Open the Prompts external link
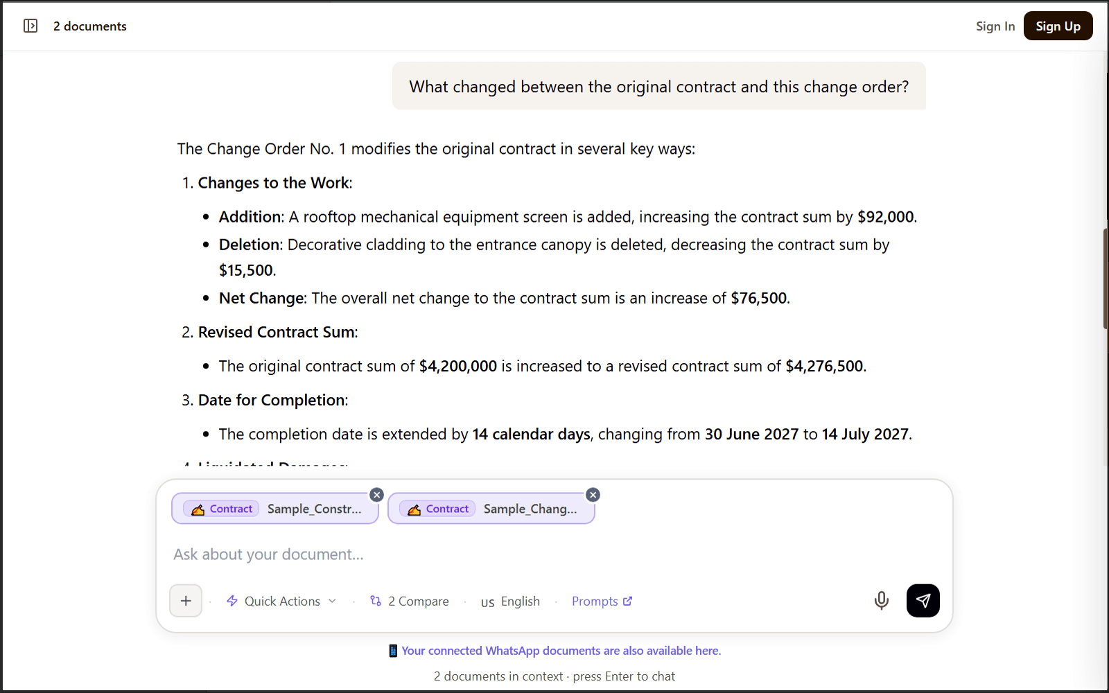This screenshot has width=1109, height=693. point(602,602)
